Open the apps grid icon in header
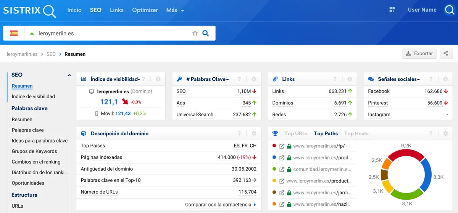This screenshot has height=213, width=458. point(392,10)
